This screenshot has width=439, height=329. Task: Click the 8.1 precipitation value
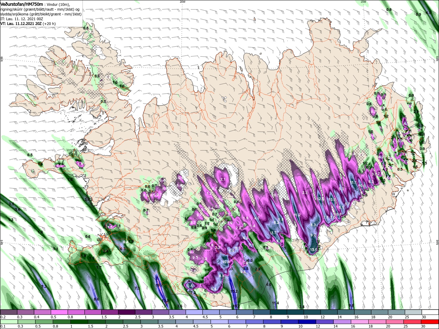point(341,207)
